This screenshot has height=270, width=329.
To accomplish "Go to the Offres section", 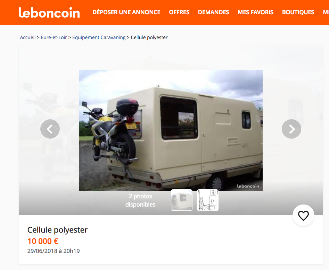I will click(179, 12).
